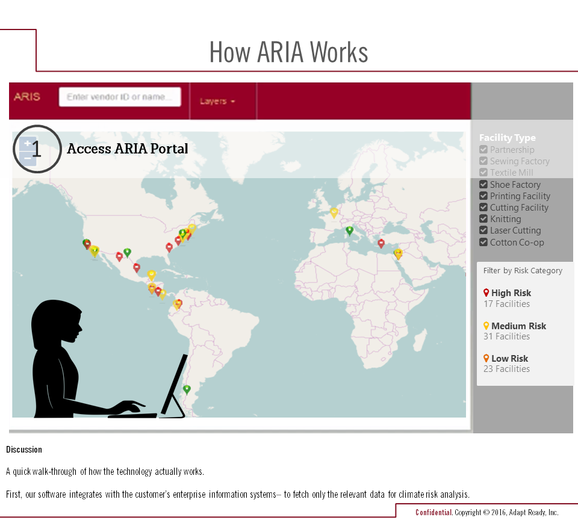
Task: Select the red marker in Turkey
Action: pyautogui.click(x=381, y=243)
